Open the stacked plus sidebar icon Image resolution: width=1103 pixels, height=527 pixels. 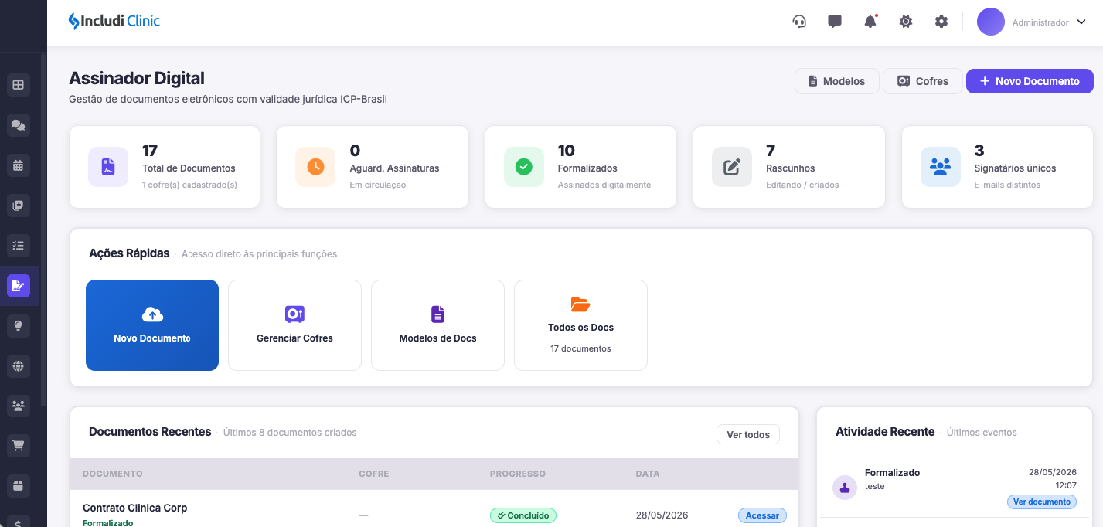point(19,206)
